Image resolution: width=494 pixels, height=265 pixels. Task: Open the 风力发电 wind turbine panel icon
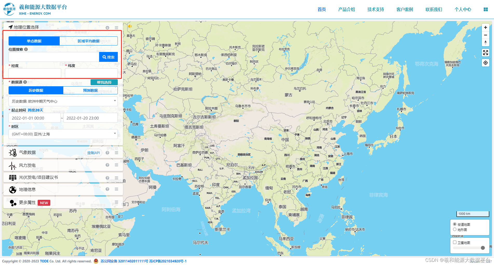coord(12,165)
